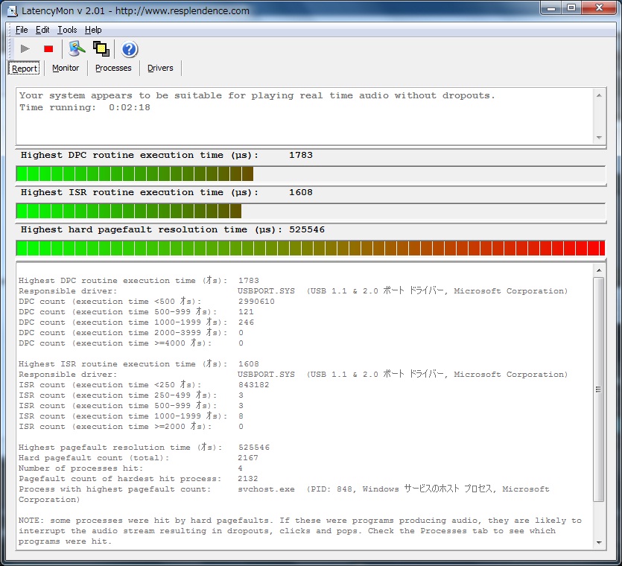
Task: Switch to the Processes tab
Action: click(x=113, y=68)
